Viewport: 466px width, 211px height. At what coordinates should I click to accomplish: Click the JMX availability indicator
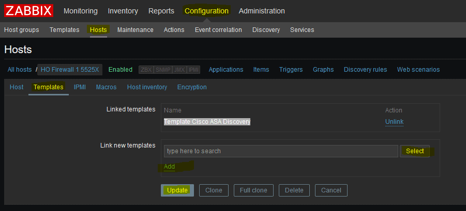coord(180,70)
